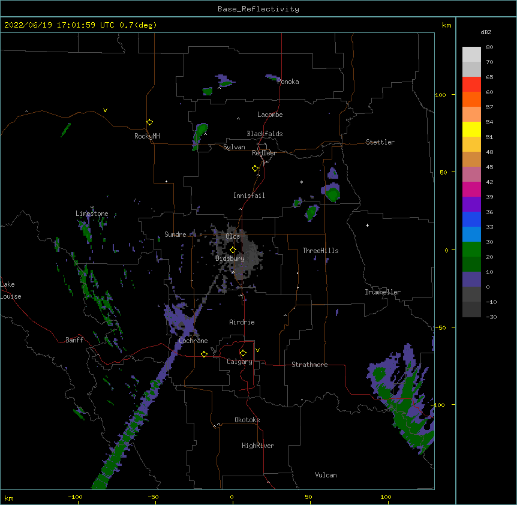Click the Innisfail label
The width and height of the screenshot is (517, 505).
coord(249,196)
